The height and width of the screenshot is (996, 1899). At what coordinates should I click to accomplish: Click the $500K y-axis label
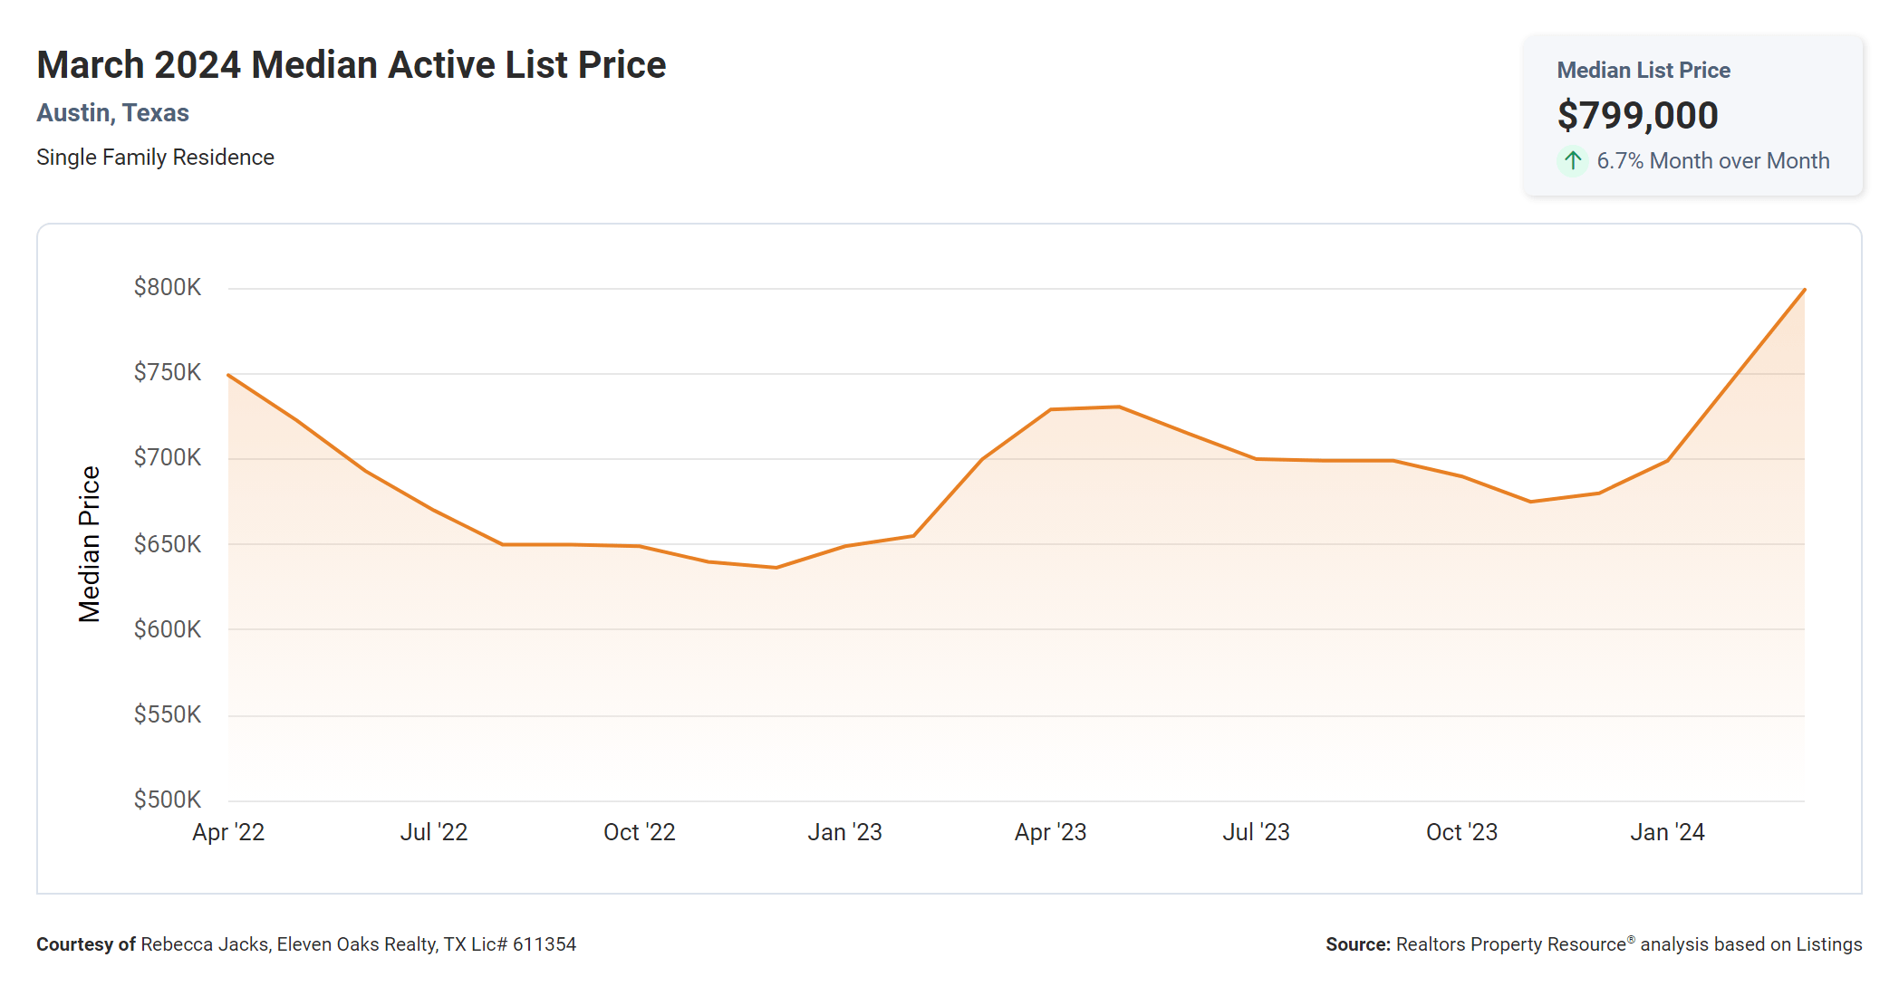(x=168, y=800)
